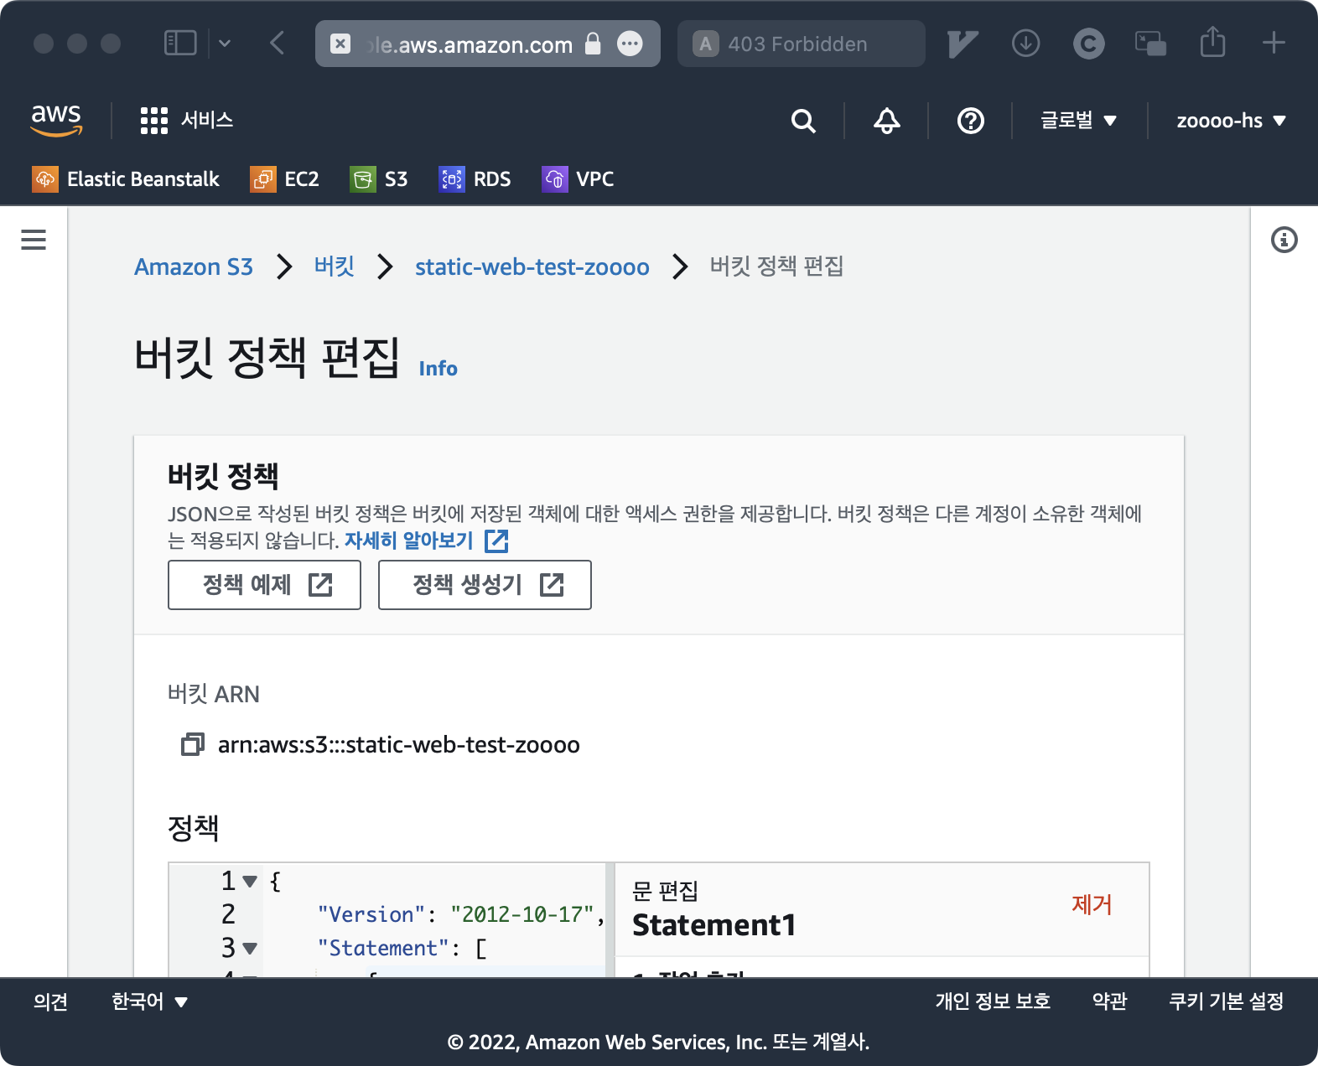The height and width of the screenshot is (1066, 1318).
Task: Collapse line 3 Statement fold arrow
Action: coord(250,949)
